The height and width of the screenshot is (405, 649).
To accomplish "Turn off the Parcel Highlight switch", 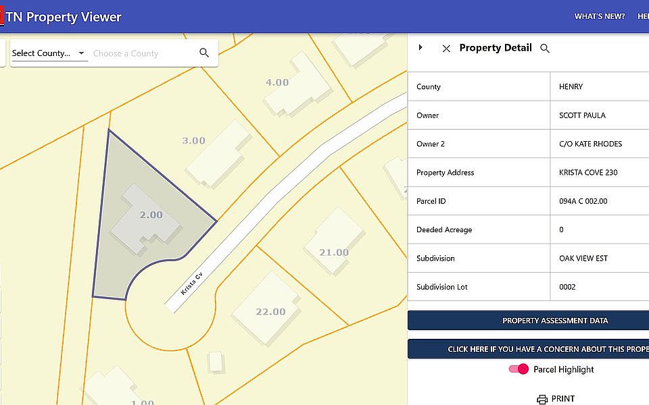I will (519, 369).
